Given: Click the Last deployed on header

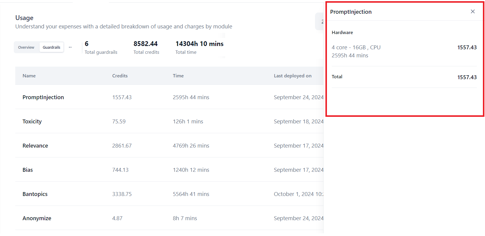Looking at the screenshot, I should (x=292, y=76).
